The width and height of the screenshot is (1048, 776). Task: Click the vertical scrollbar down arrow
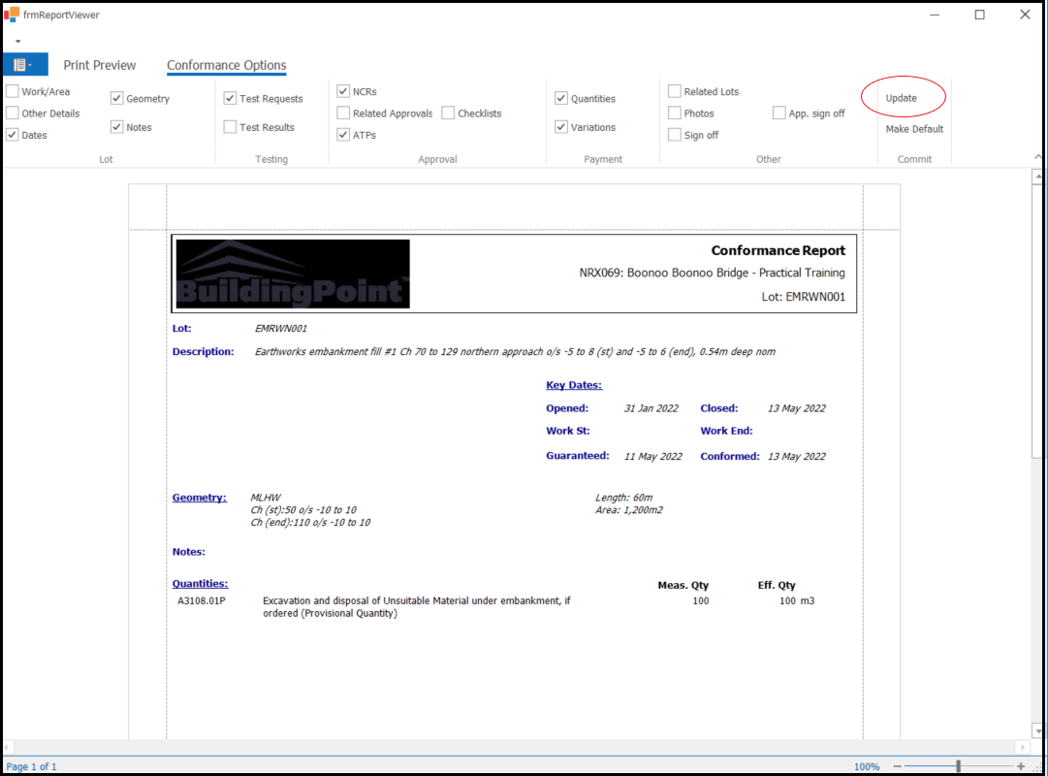click(1038, 730)
